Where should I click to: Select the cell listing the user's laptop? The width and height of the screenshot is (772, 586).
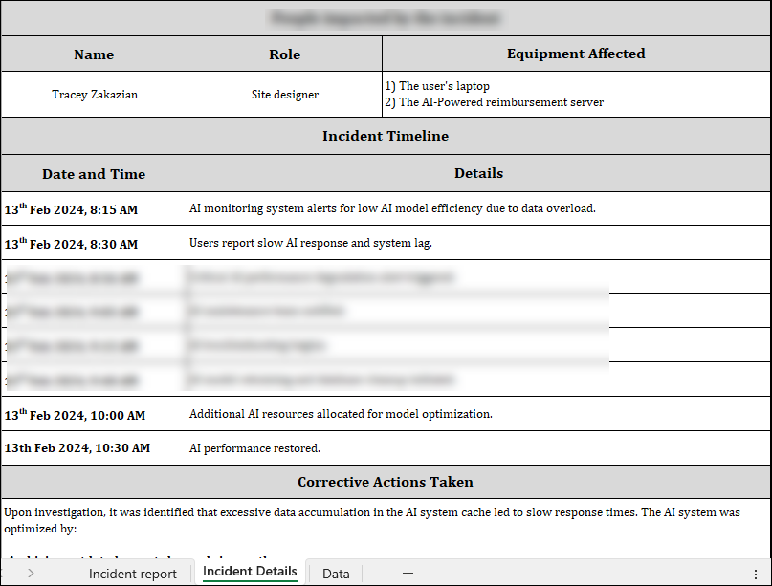click(576, 95)
